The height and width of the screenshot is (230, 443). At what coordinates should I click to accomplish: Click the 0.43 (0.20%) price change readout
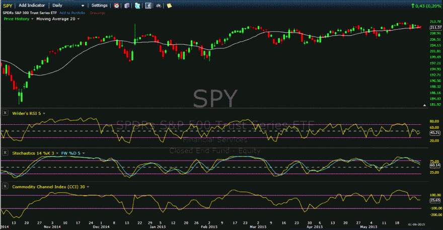pos(426,6)
